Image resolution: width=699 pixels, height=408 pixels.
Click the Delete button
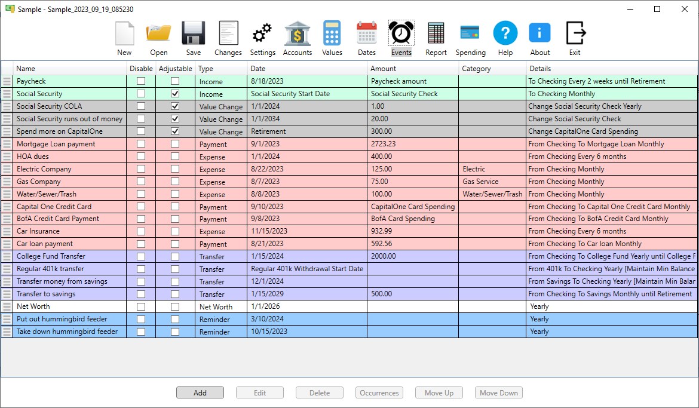point(320,393)
